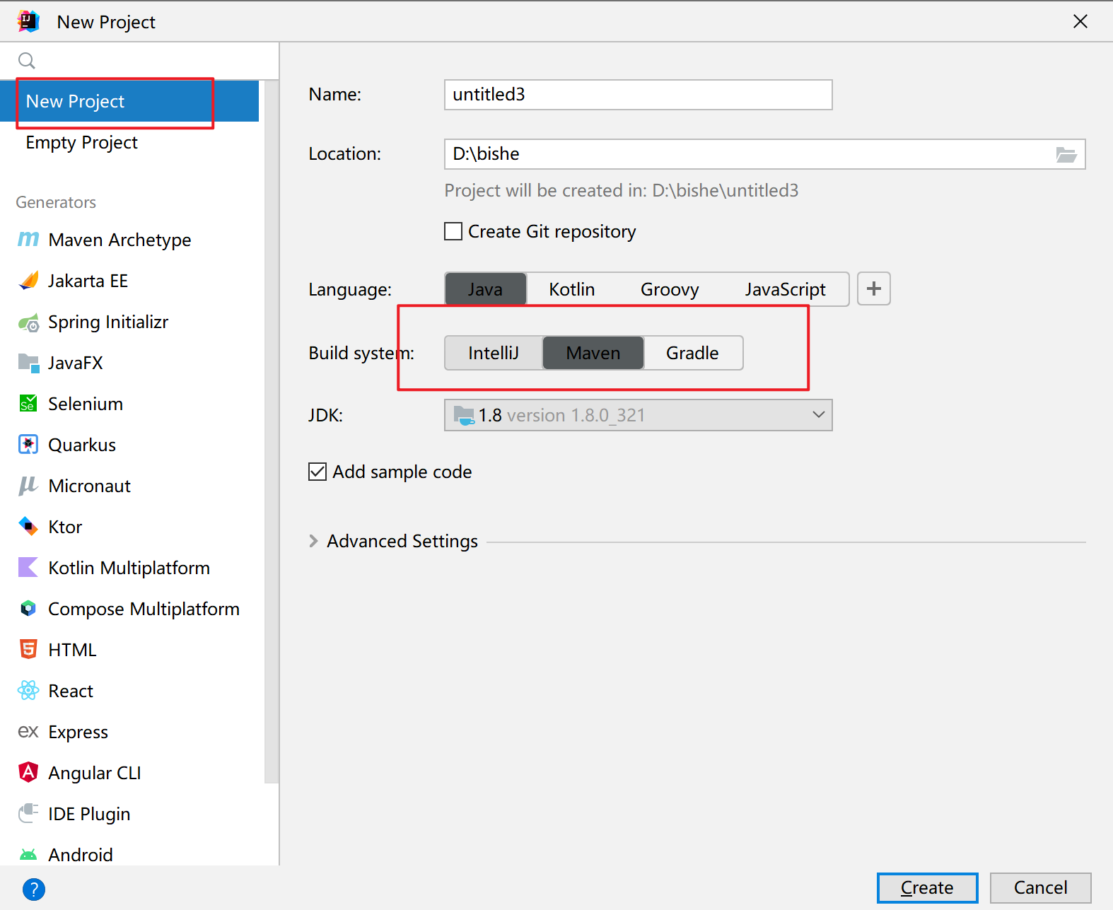Select Groovy as the language
This screenshot has height=910, width=1113.
click(670, 289)
